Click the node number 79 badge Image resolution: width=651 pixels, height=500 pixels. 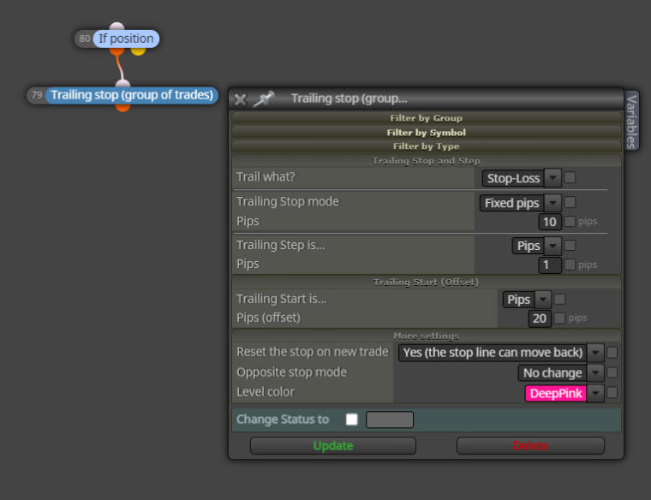(x=37, y=95)
